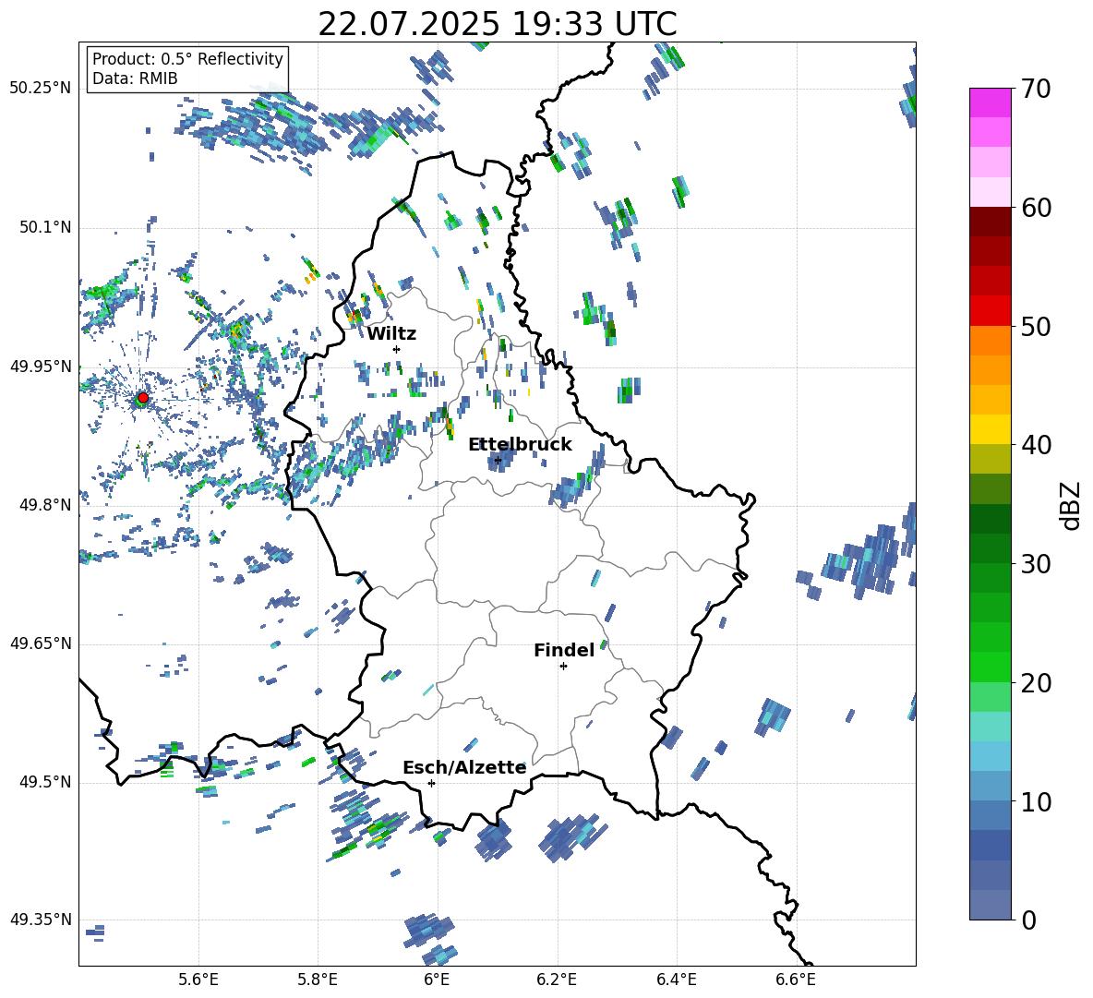Click the bright green colorbar segment above 20
Viewport: 1093px width, 998px height.
pos(990,667)
